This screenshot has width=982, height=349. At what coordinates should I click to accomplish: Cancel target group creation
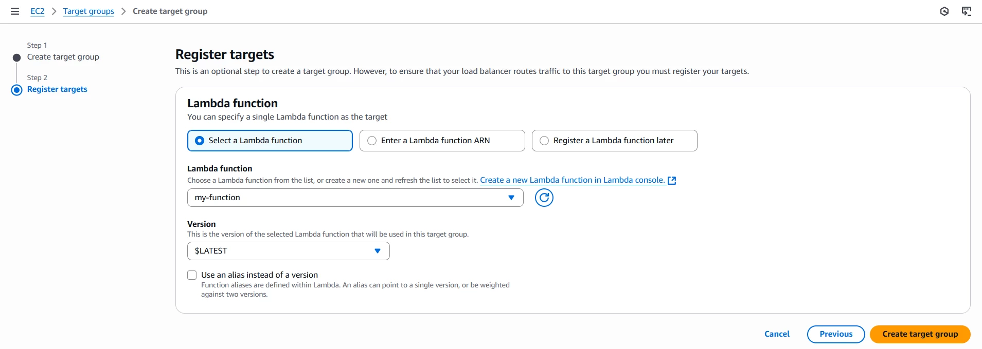[x=777, y=334]
